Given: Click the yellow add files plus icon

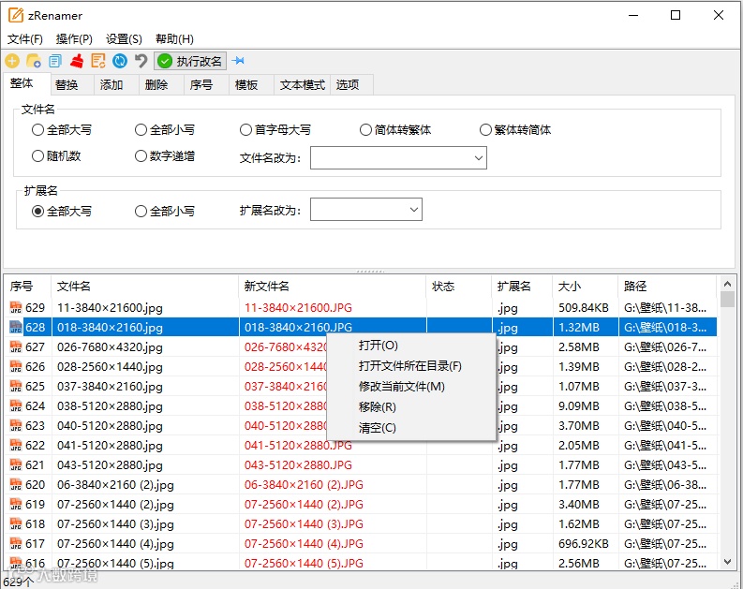Looking at the screenshot, I should pyautogui.click(x=12, y=61).
